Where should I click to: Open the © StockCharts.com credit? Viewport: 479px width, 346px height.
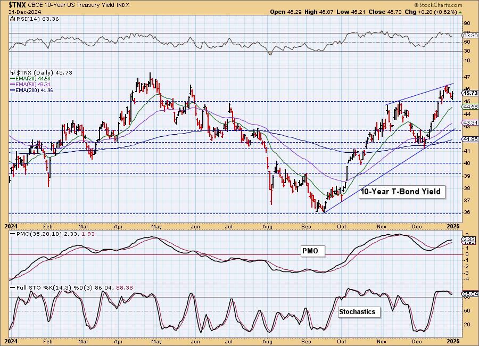438,5
